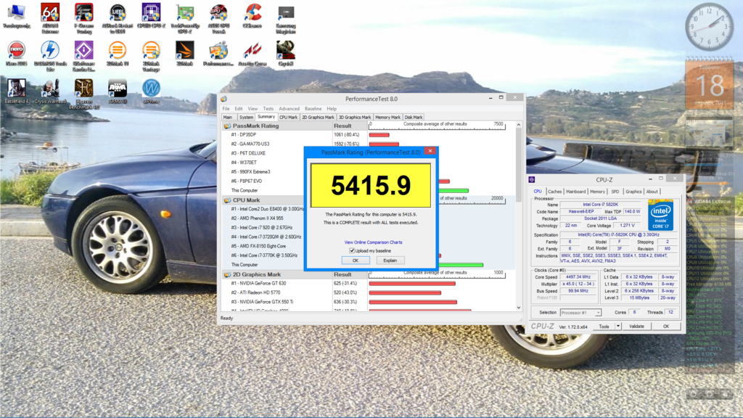Open the AIDA64 Extreme desktop shortcut
Screen dimensions: 743x418
[50, 18]
